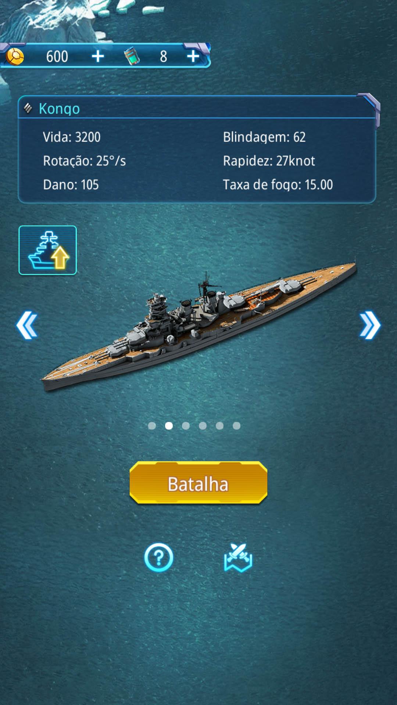Open the help question mark icon
This screenshot has height=705, width=397.
(159, 557)
